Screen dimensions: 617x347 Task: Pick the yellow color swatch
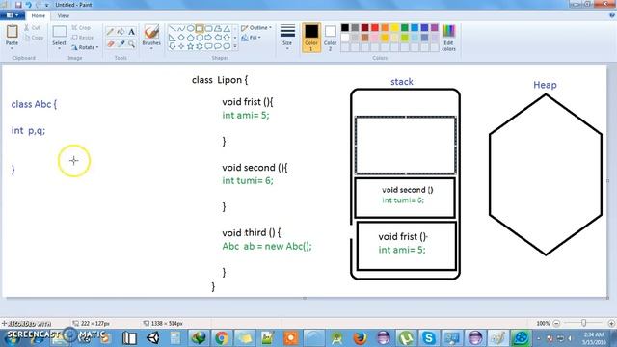394,27
